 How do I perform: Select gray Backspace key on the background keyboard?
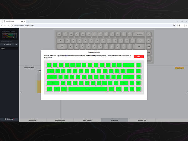click(x=139, y=34)
